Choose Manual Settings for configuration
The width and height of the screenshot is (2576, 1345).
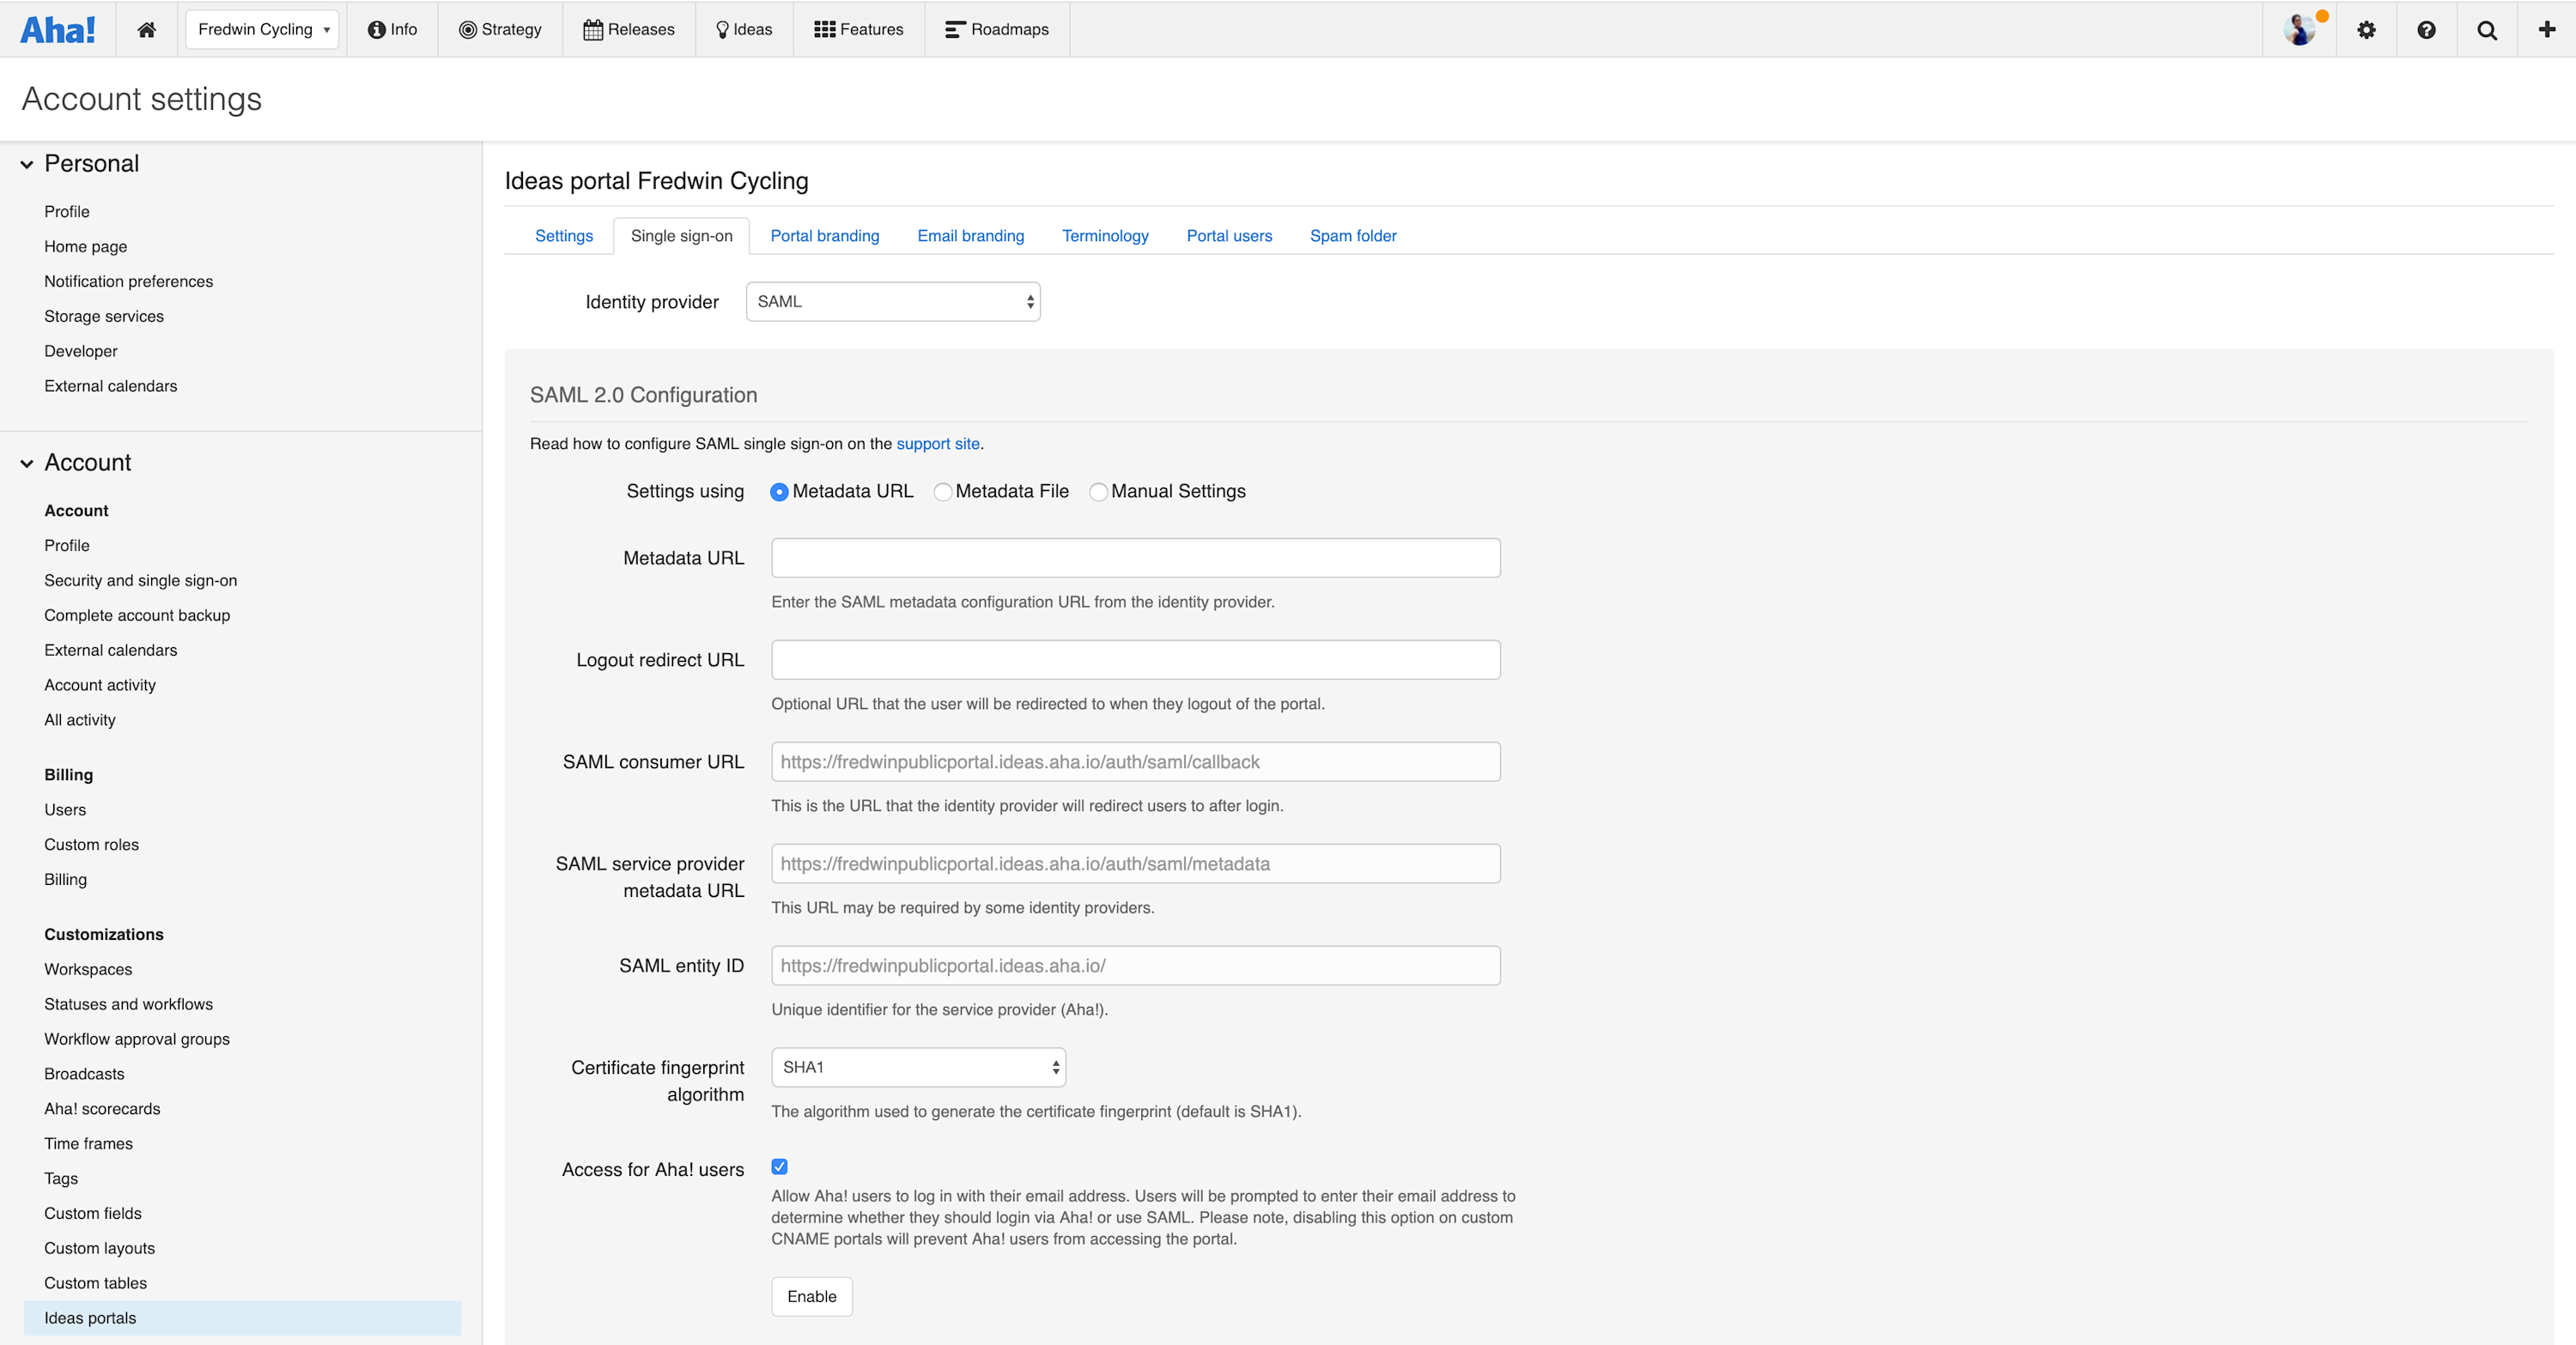tap(1099, 492)
